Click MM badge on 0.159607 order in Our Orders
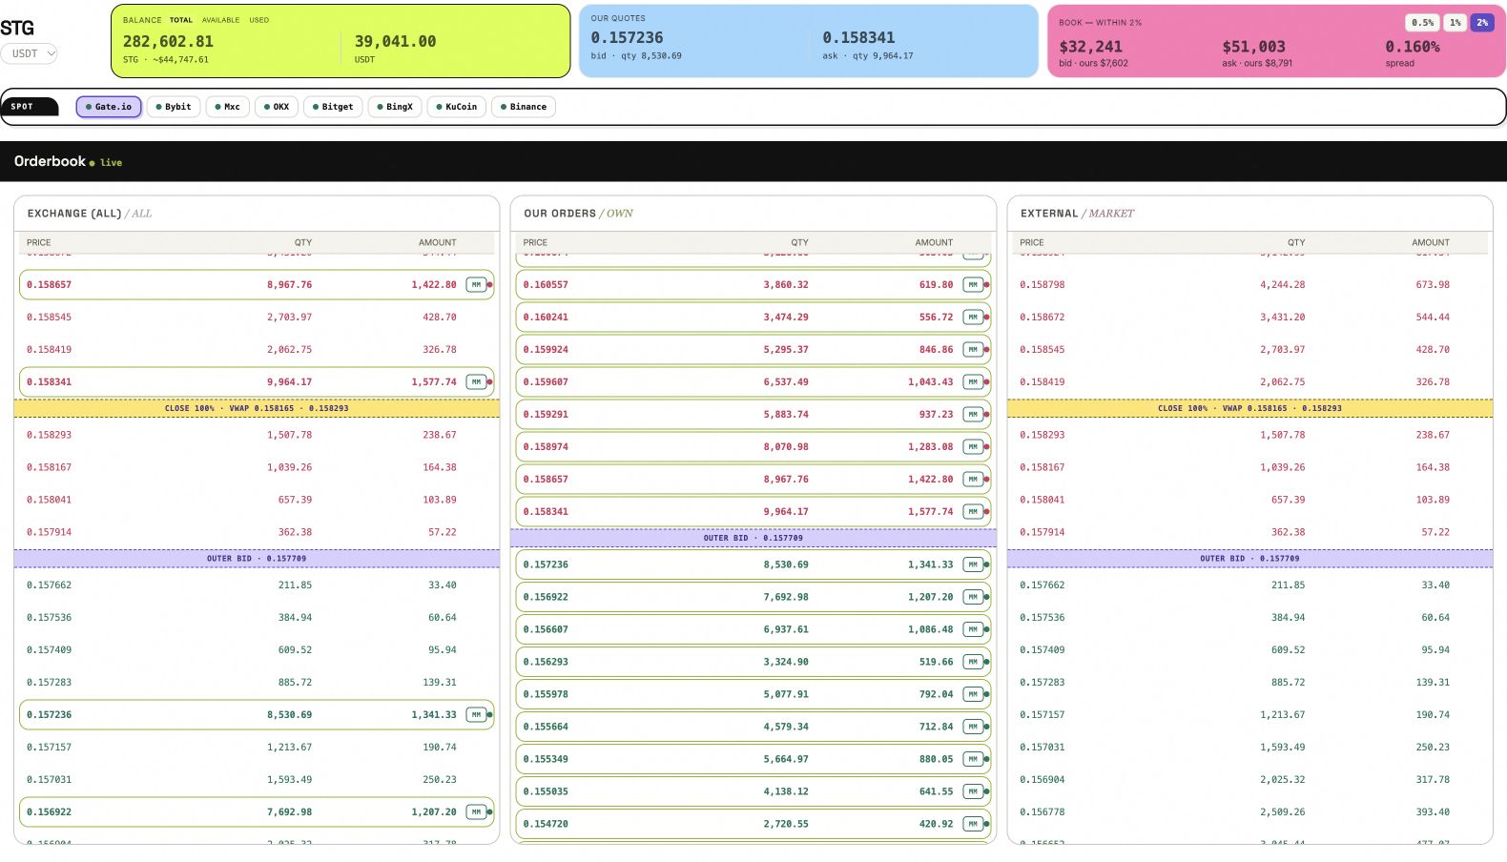The width and height of the screenshot is (1507, 862). coord(973,381)
